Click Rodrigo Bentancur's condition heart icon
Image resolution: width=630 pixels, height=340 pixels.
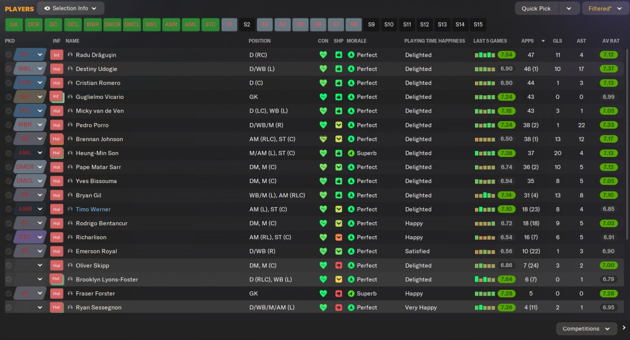click(323, 223)
